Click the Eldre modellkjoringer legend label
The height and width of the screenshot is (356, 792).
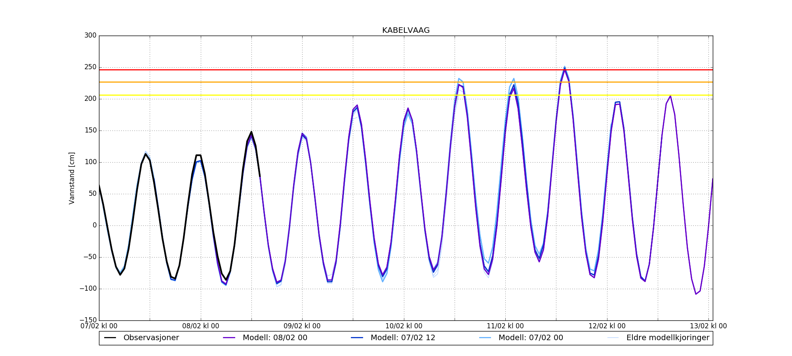(x=668, y=338)
